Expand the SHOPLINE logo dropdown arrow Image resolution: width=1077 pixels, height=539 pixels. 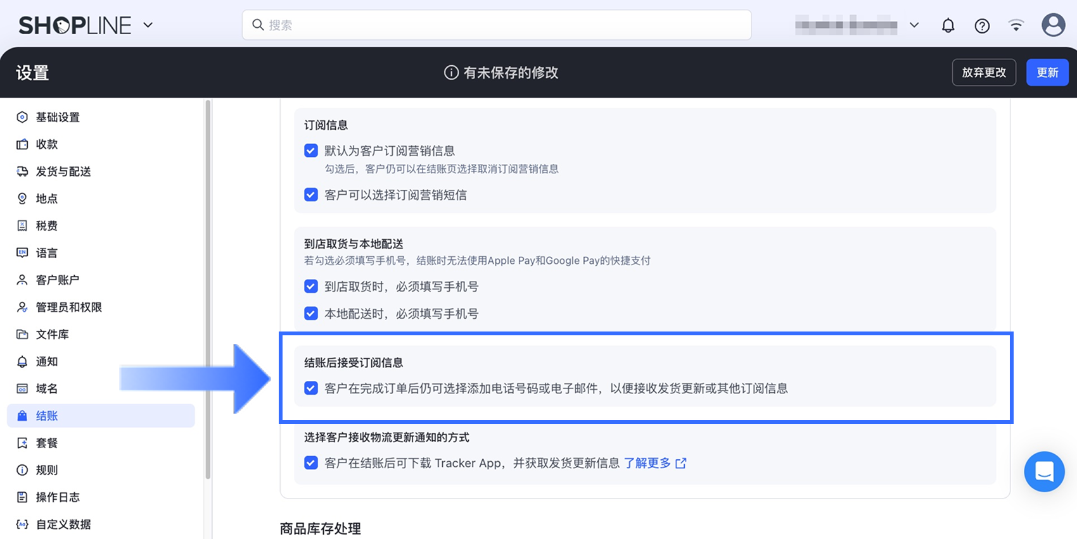tap(148, 25)
